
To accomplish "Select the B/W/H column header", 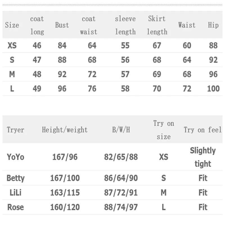I will 121,130.
